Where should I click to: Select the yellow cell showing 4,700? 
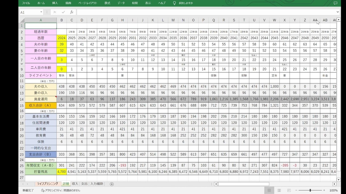[62, 172]
